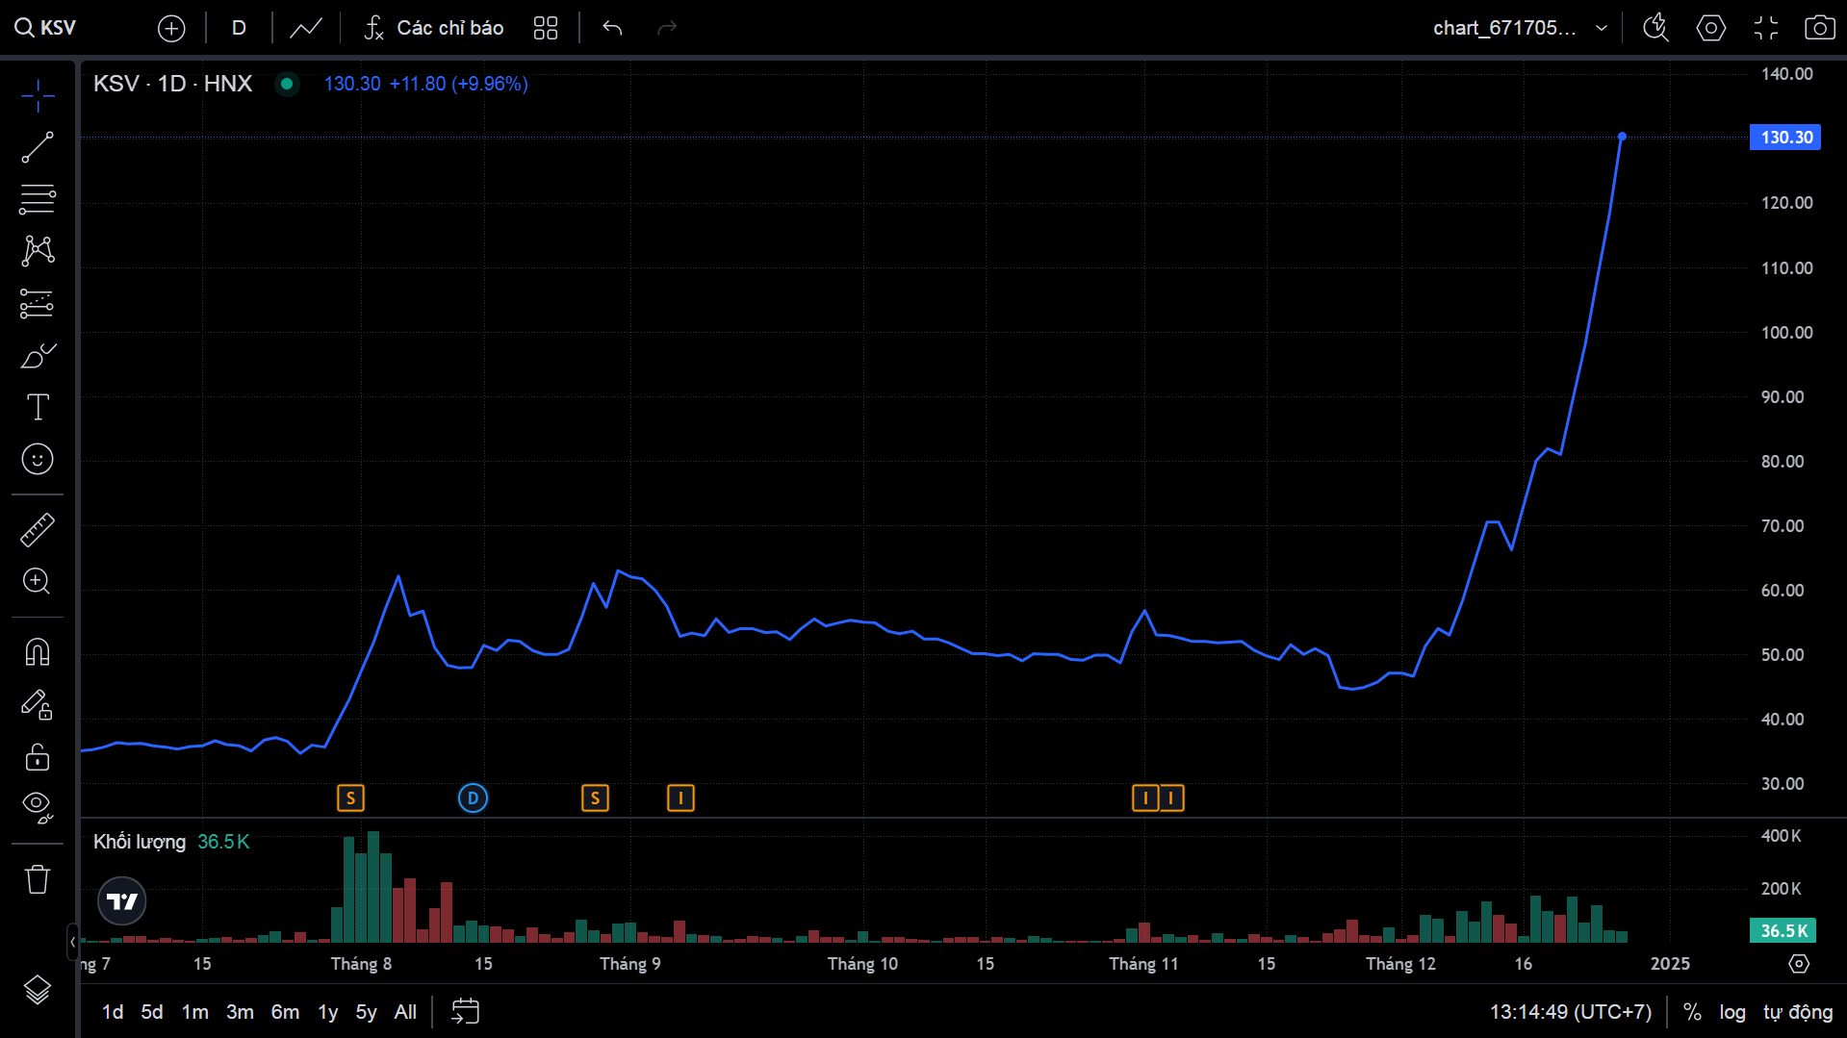Click the green market status dot
The image size is (1847, 1038).
(286, 84)
